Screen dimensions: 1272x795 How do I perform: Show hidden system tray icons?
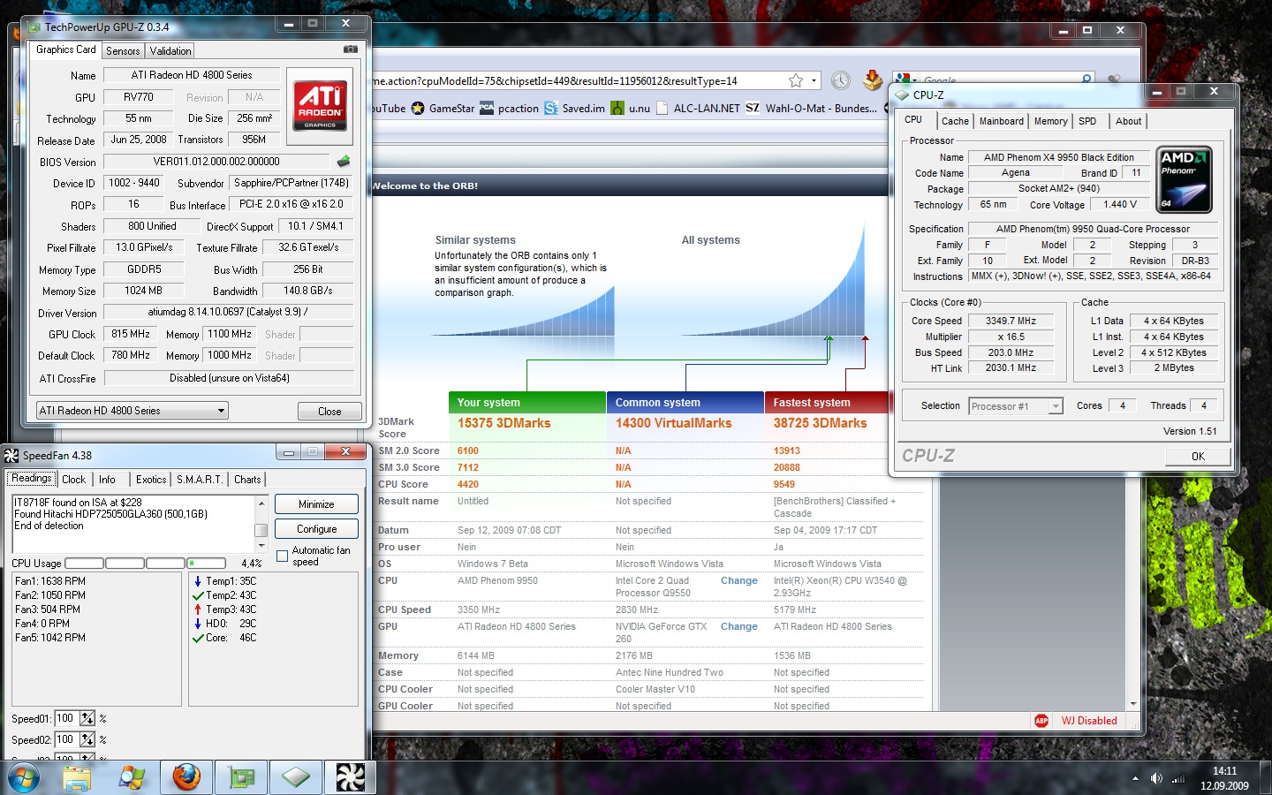click(1135, 778)
